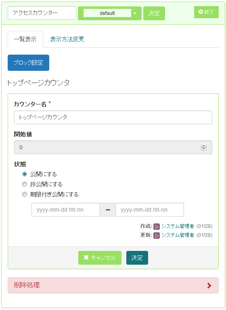Click the dark teal 決定 button at bottom
The width and height of the screenshot is (226, 310).
137,258
